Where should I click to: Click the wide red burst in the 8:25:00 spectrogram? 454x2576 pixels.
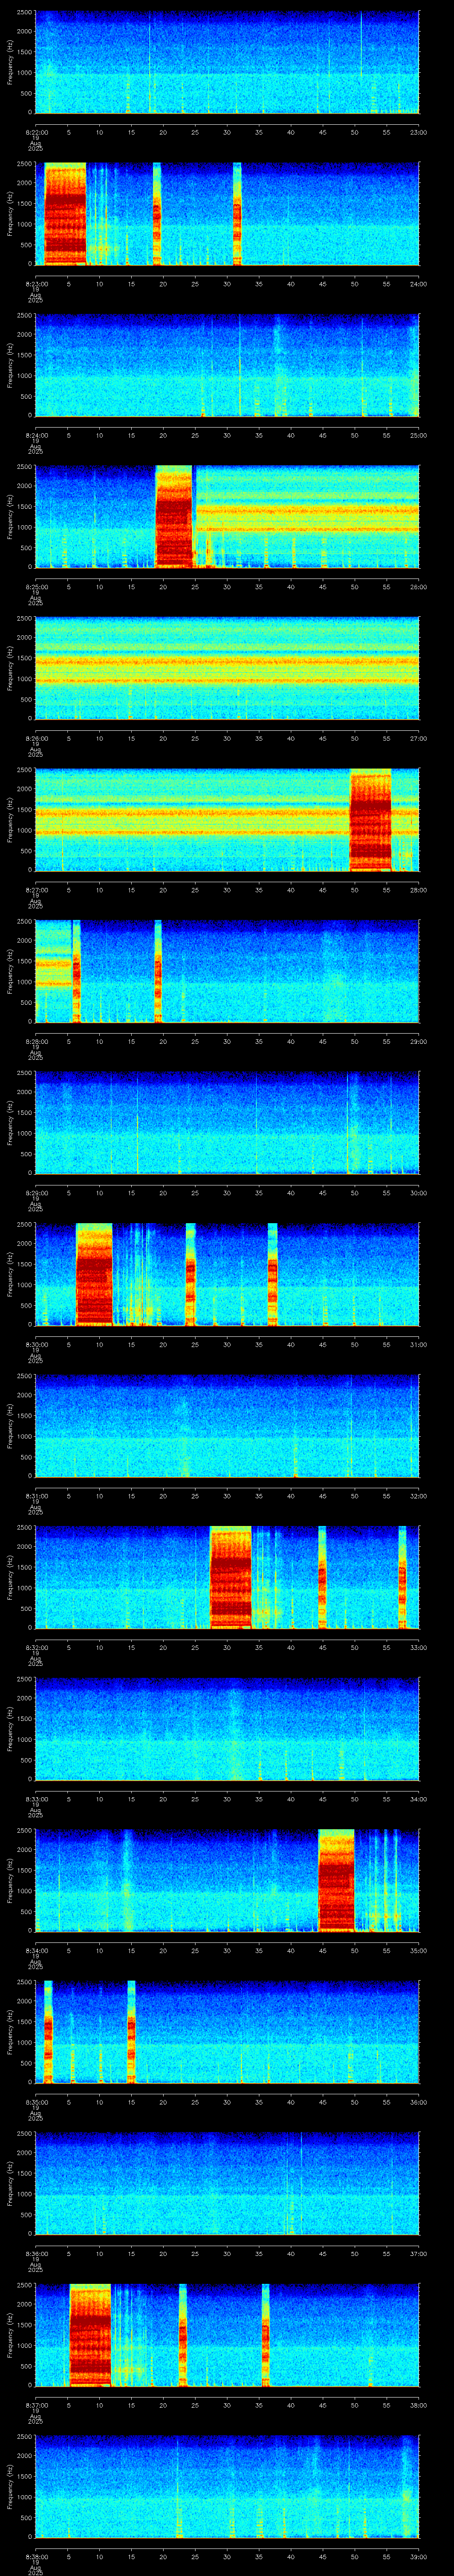(174, 517)
